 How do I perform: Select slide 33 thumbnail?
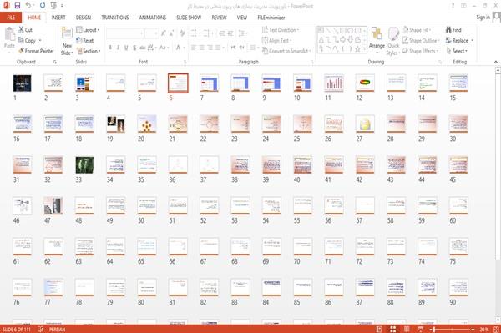(x=84, y=164)
